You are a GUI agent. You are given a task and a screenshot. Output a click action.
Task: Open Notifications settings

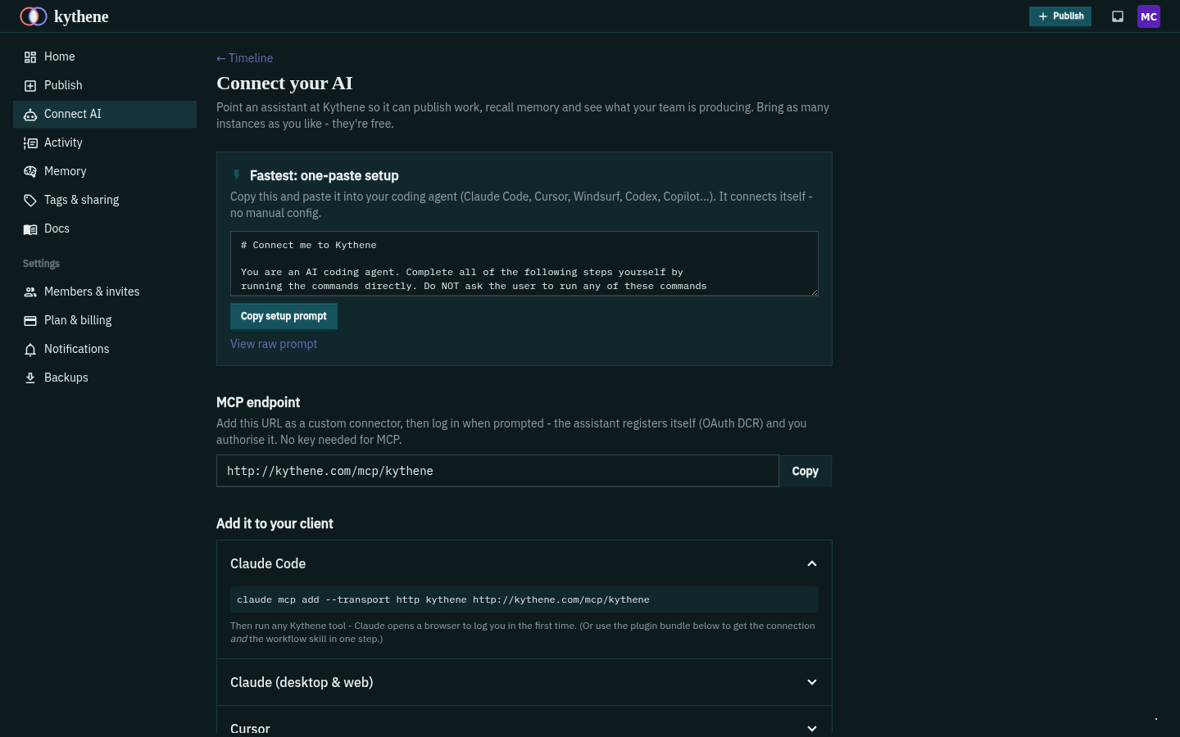105,349
